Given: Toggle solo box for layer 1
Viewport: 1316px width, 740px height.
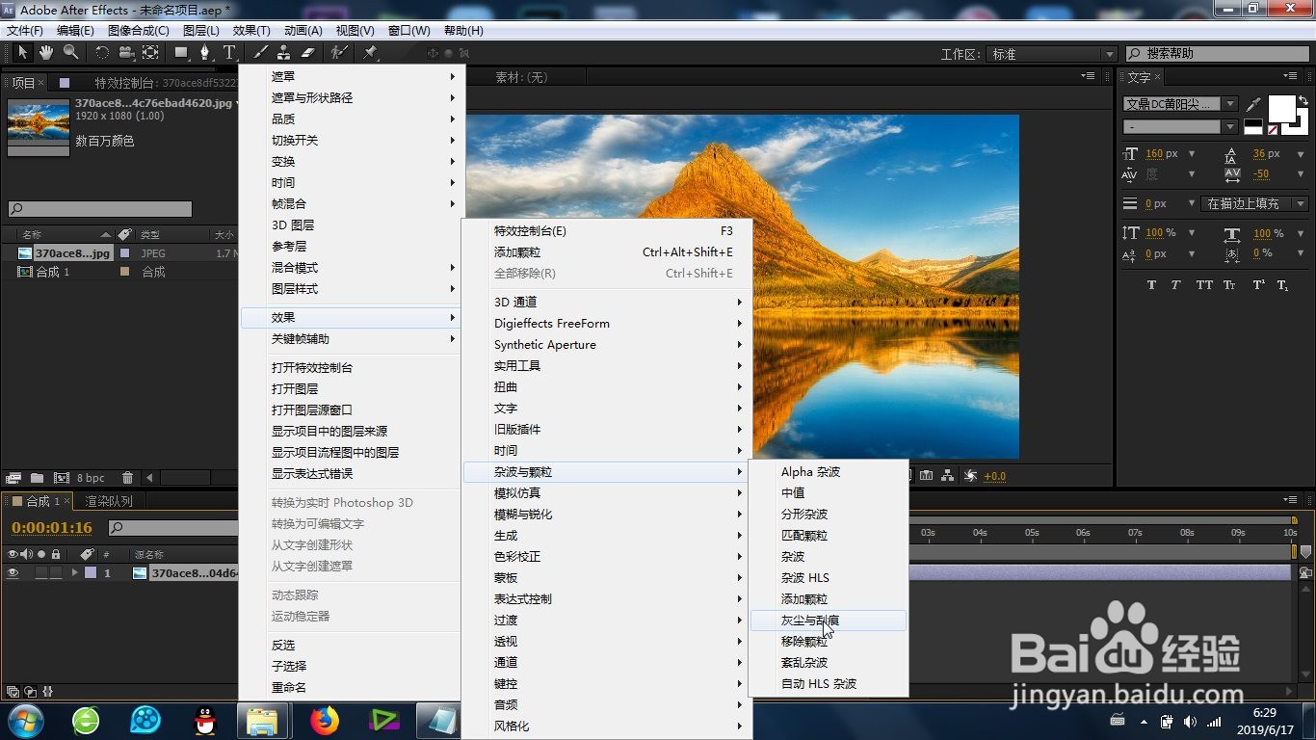Looking at the screenshot, I should pos(40,572).
